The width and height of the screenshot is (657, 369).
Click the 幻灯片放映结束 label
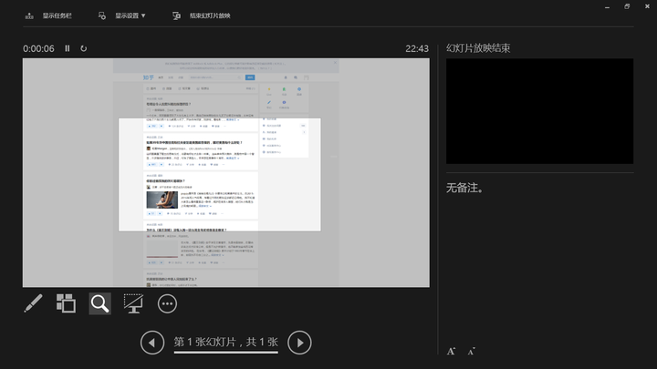pos(478,48)
